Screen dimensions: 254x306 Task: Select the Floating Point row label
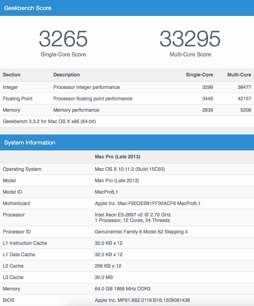tap(18, 99)
